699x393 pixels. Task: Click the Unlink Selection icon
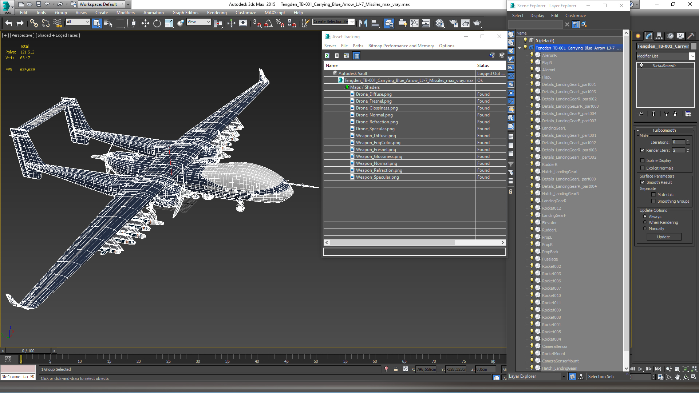tap(46, 23)
